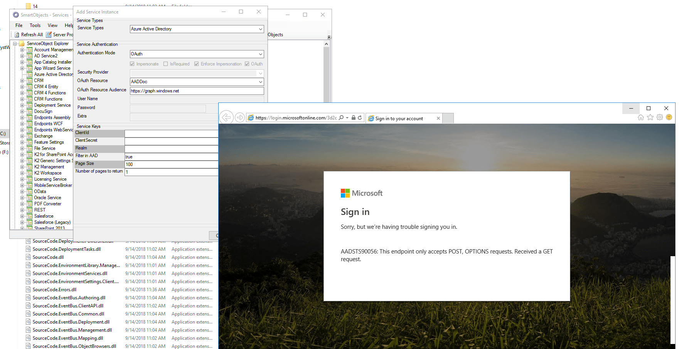679x349 pixels.
Task: Open the Authentication Mode dropdown
Action: pos(261,54)
